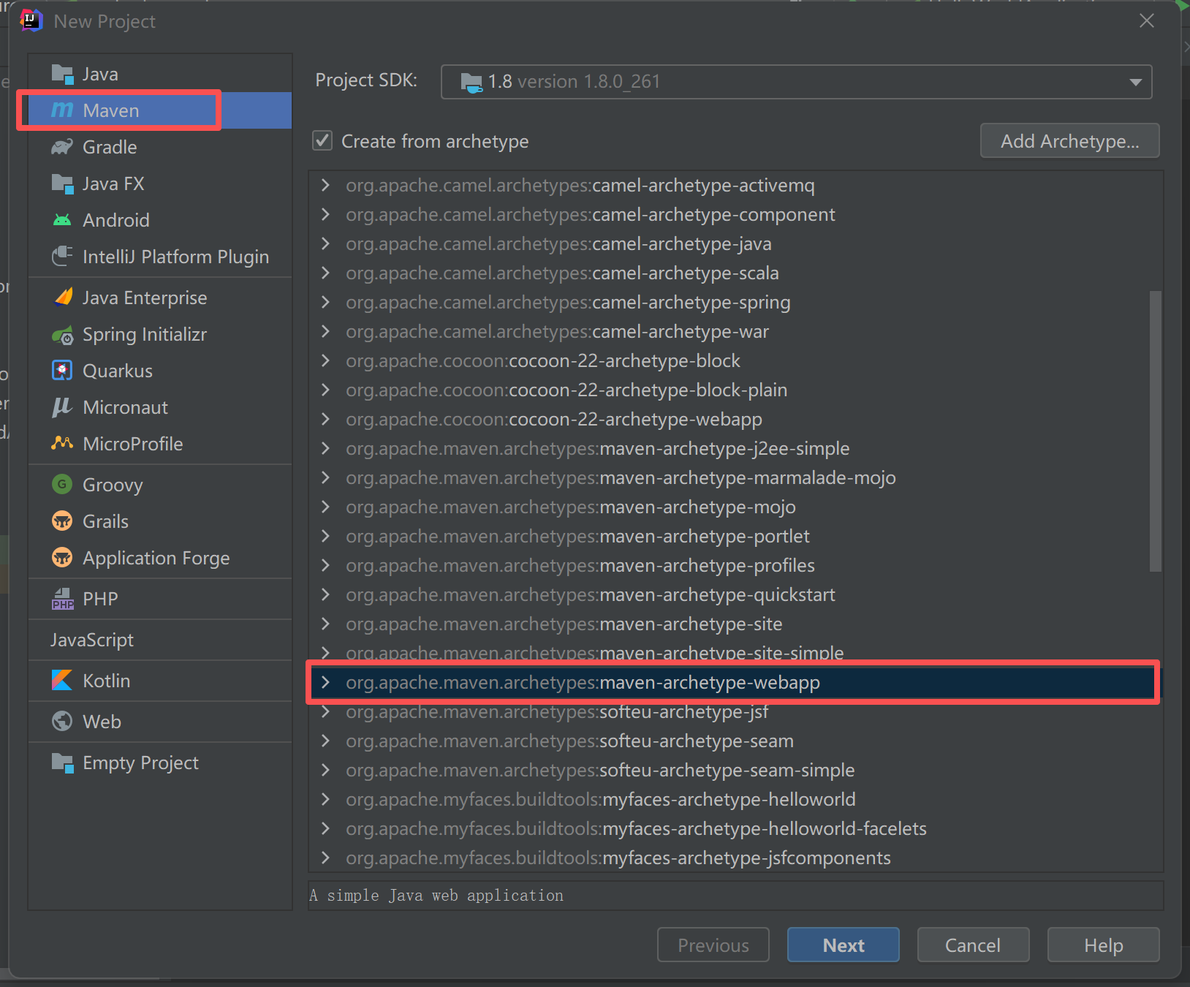Click the Kotlin K icon
Image resolution: width=1190 pixels, height=987 pixels.
coord(62,681)
